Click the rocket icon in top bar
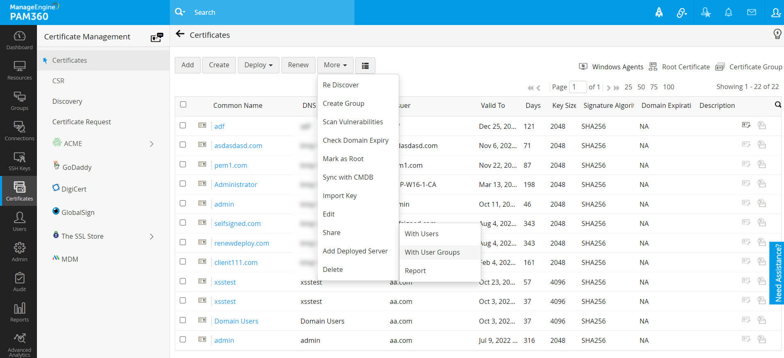Screen dimensions: 784x358 659,12
